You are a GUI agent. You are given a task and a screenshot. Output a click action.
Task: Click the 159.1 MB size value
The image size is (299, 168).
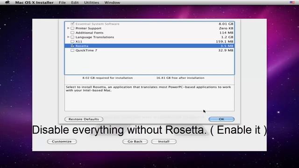point(224,42)
